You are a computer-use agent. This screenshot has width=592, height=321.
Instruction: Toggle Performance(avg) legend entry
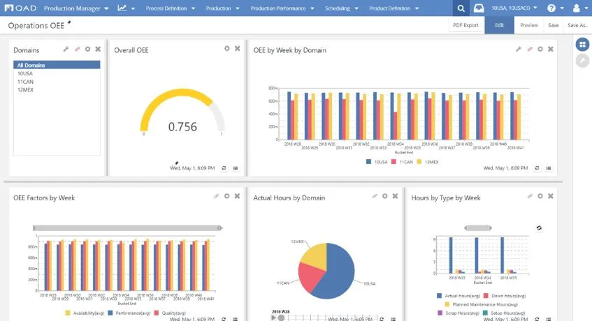129,313
